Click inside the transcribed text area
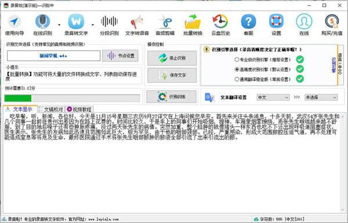 point(171,163)
